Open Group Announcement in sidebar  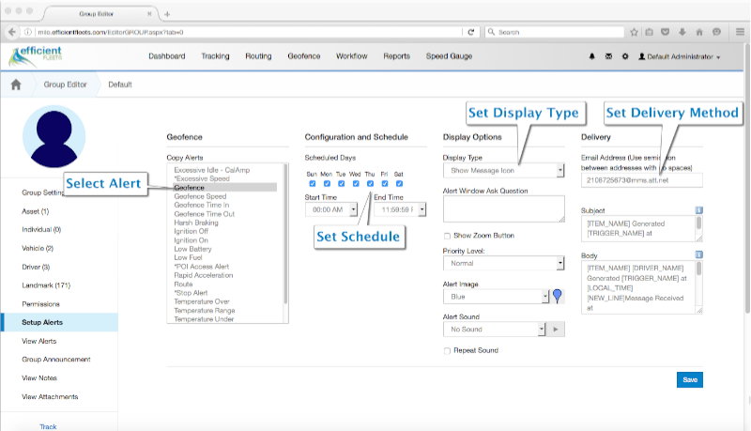(x=56, y=359)
